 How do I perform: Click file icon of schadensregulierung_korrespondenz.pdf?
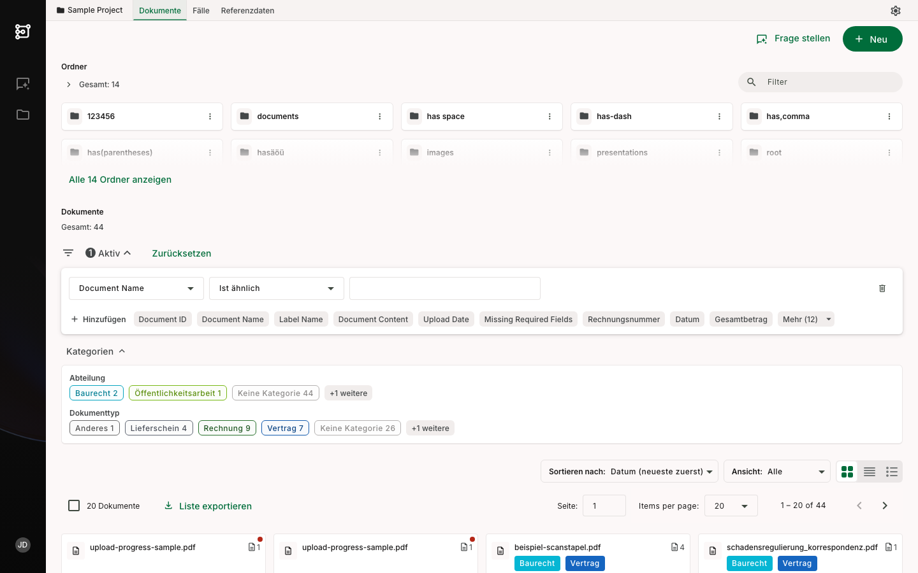713,551
